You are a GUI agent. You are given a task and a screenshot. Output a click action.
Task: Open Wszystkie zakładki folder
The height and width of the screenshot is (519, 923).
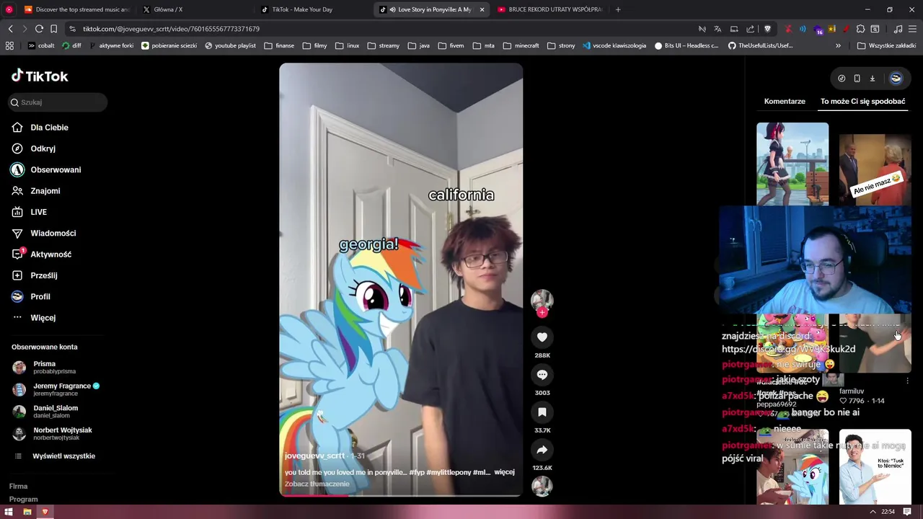point(886,45)
